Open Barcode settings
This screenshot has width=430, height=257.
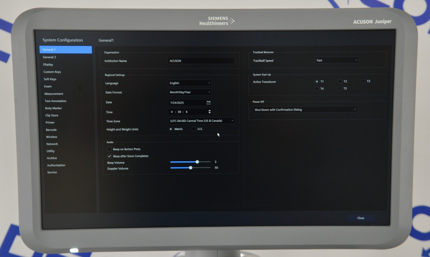51,130
